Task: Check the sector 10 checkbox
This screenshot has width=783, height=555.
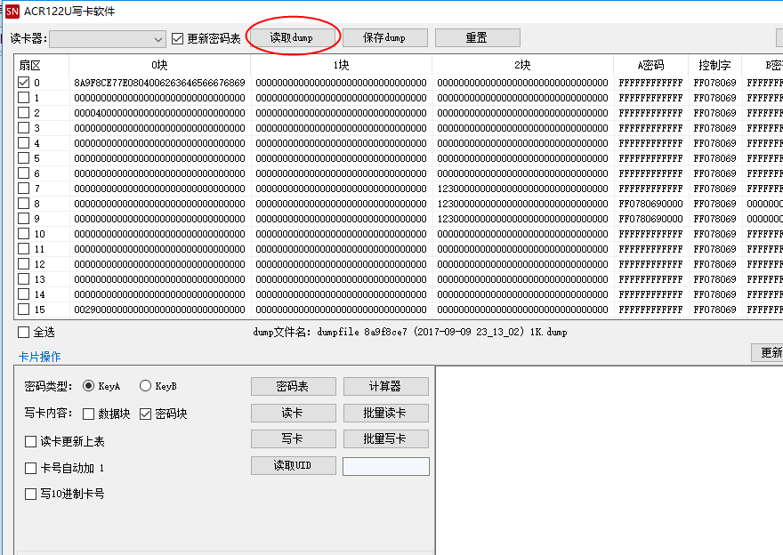Action: coord(23,234)
